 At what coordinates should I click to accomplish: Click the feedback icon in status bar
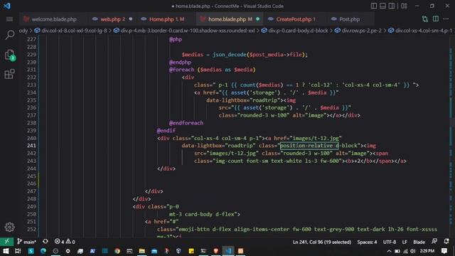tap(434, 242)
